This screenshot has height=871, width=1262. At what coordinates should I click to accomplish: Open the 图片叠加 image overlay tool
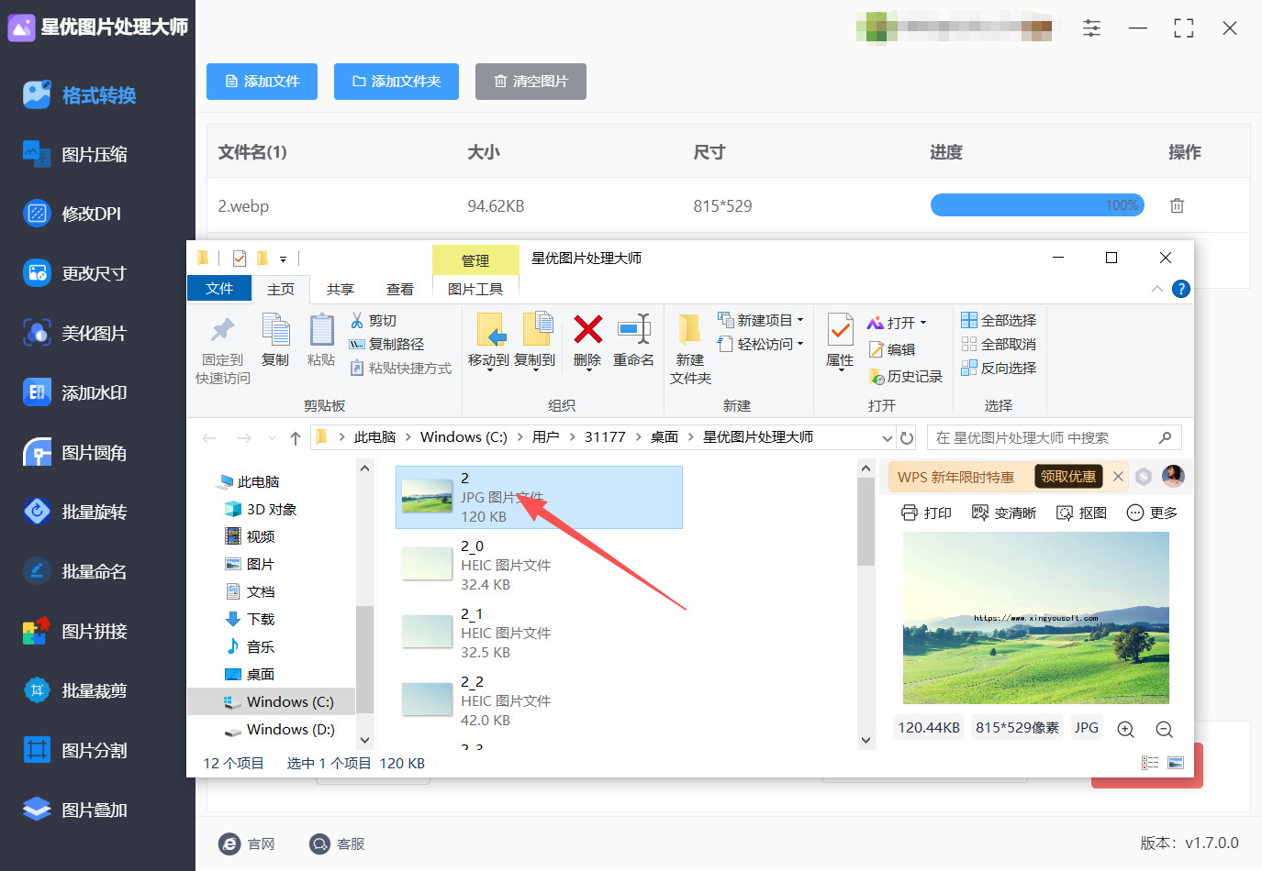coord(76,810)
